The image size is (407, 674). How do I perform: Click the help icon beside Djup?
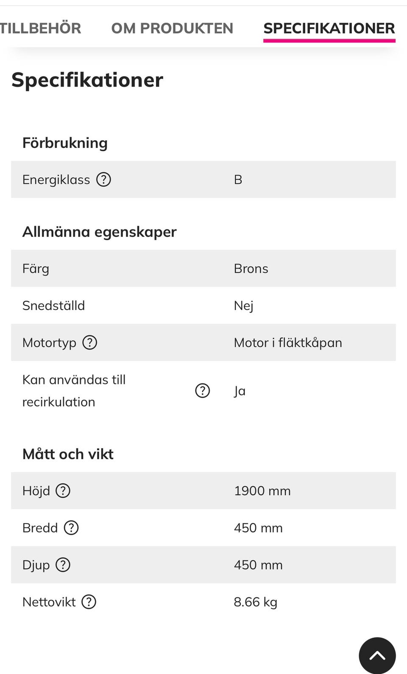point(63,565)
